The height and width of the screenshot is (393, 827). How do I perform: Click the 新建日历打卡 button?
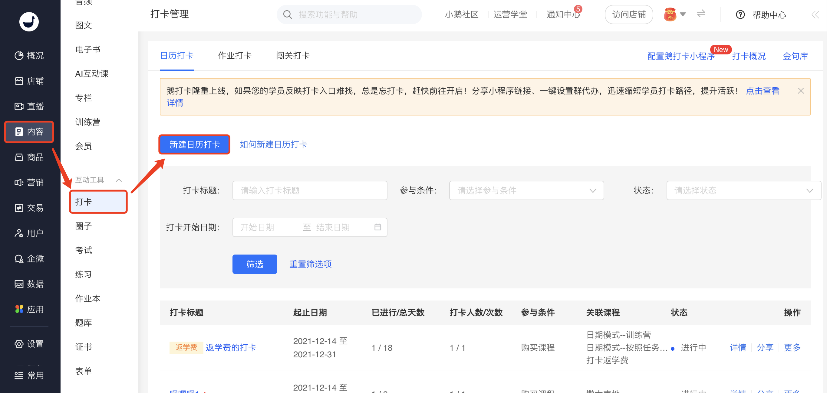pyautogui.click(x=194, y=145)
